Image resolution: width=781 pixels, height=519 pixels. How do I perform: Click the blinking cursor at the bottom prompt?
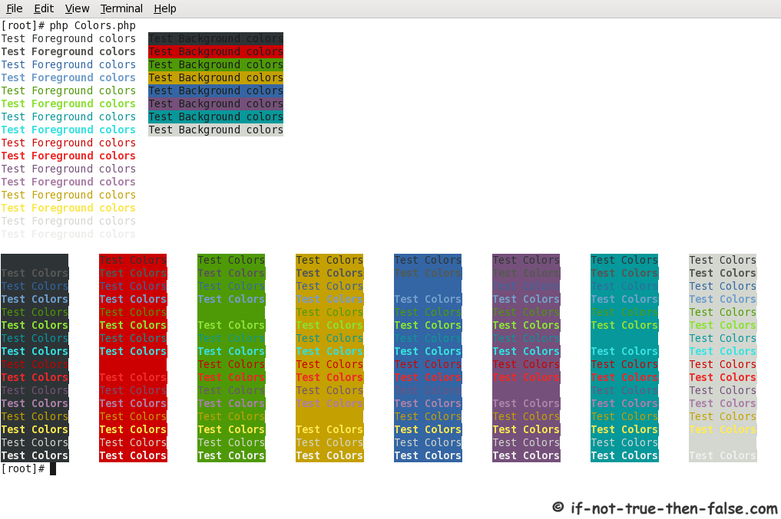(x=52, y=468)
